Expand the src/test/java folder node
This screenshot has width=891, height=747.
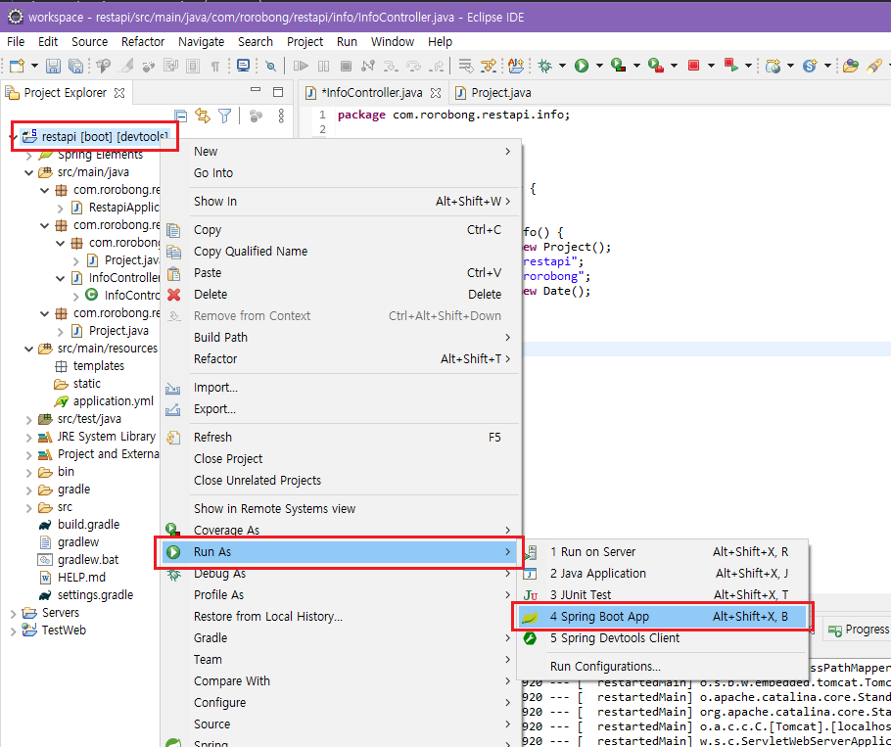tap(29, 419)
